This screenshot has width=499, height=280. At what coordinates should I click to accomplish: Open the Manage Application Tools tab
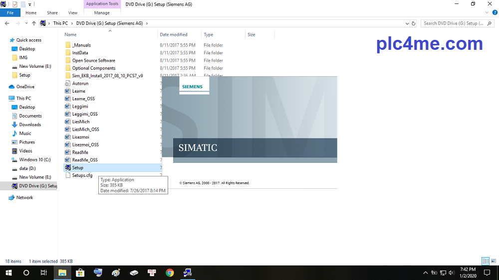(x=102, y=13)
